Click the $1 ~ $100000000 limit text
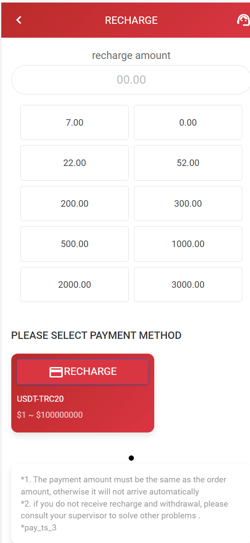 click(50, 415)
